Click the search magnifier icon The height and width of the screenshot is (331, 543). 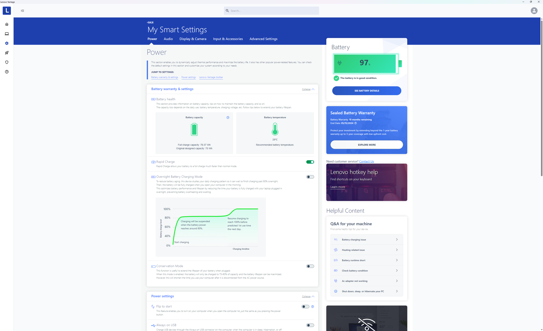coord(227,11)
